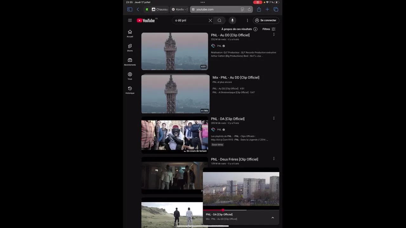
Task: Click the info icon about results
Action: tap(255, 29)
